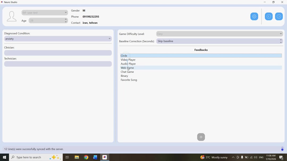Image resolution: width=287 pixels, height=161 pixels.
Task: Click the blue sync status dot
Action: [x=282, y=150]
